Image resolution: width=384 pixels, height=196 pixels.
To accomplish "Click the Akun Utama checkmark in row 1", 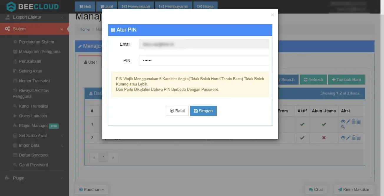I will tap(324, 124).
